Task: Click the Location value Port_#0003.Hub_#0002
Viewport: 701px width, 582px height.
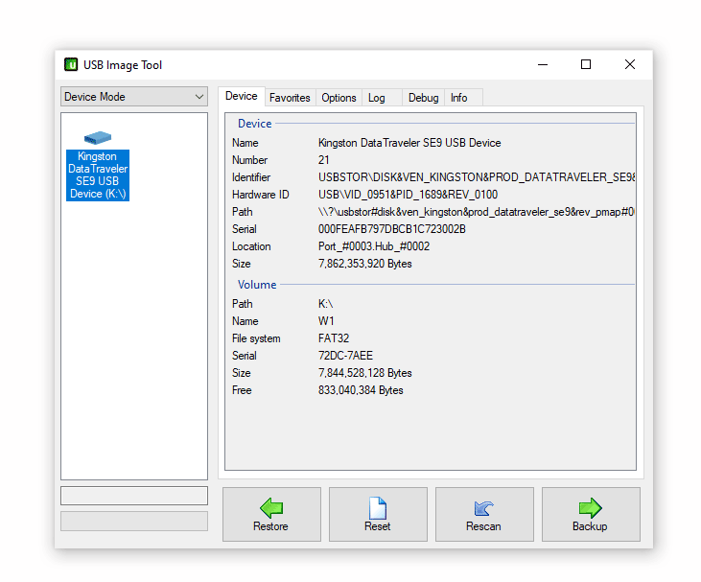Action: point(374,246)
